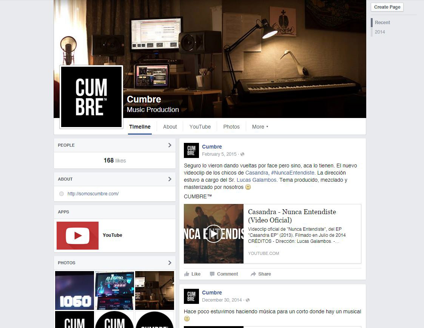Image resolution: width=424 pixels, height=328 pixels.
Task: Click the YouTube app label
Action: [x=112, y=235]
